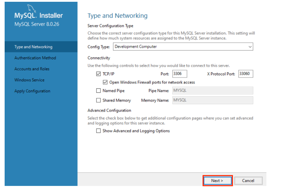
Task: Open the Config Type dropdown
Action: pos(183,47)
